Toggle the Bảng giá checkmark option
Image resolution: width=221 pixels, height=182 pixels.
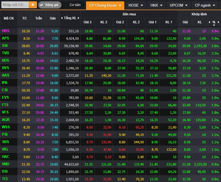pos(50,5)
